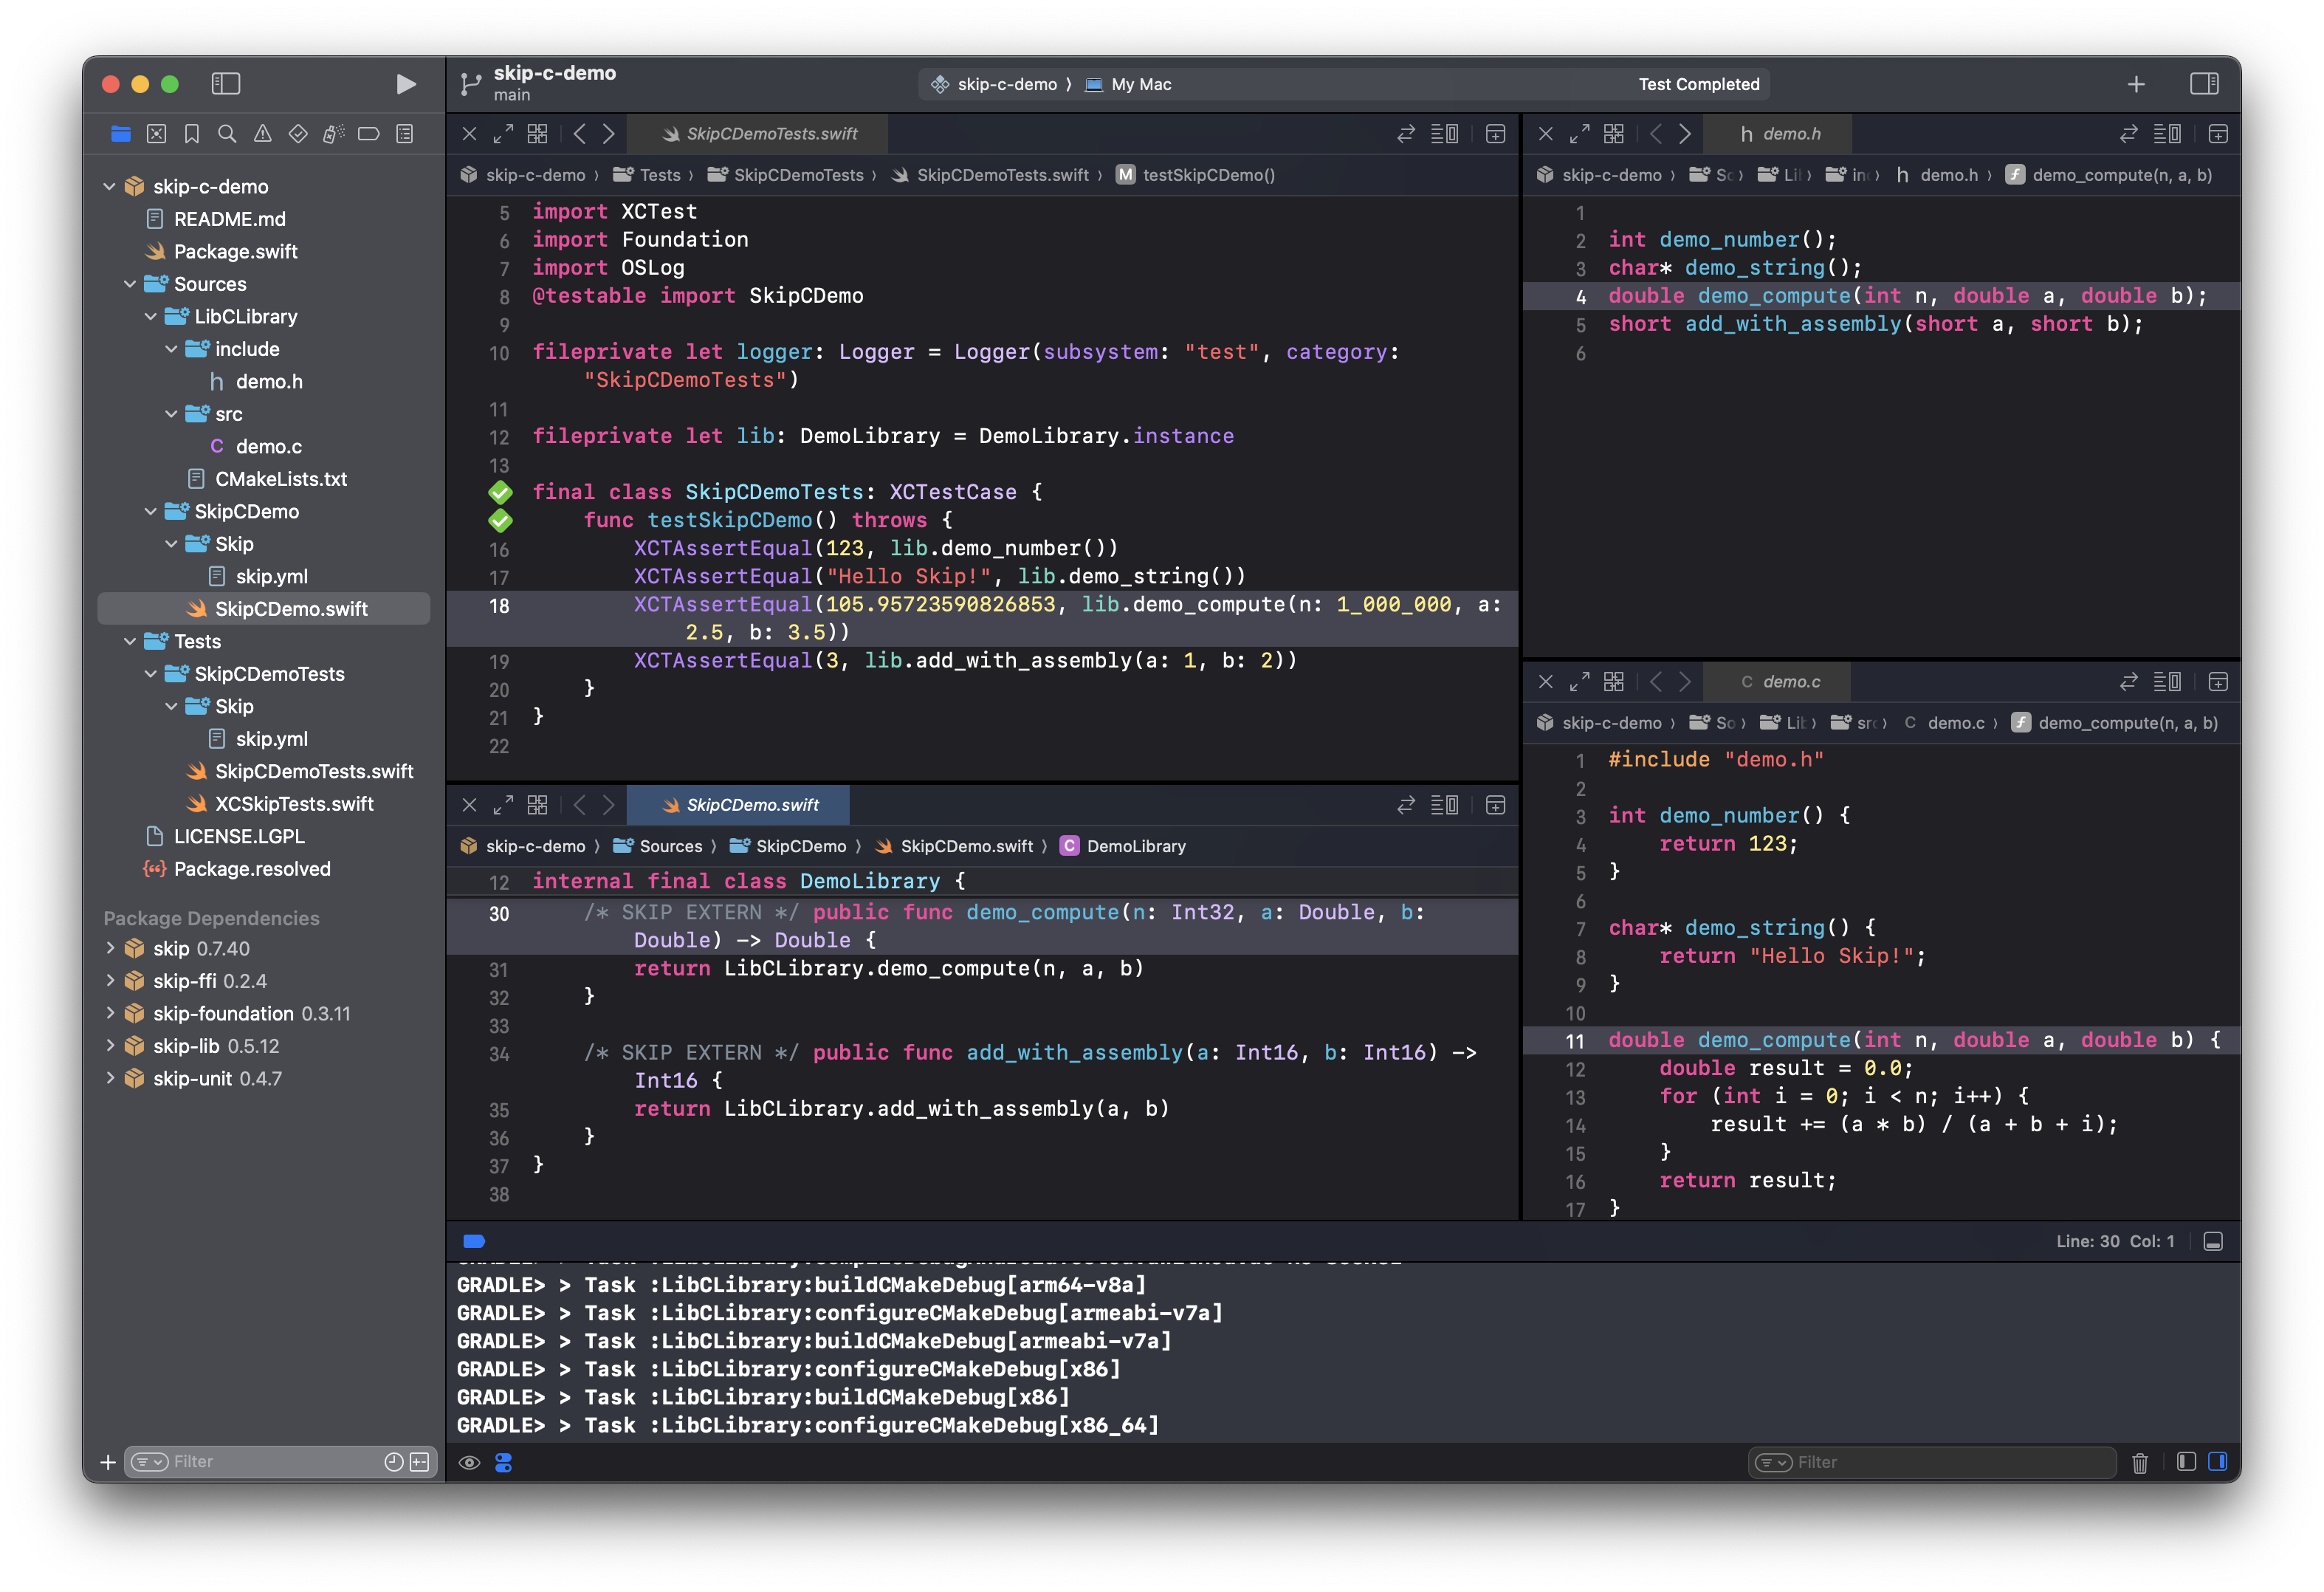Screen dimensions: 2324x1592
Task: Open the Report navigator list icon
Action: 404,133
